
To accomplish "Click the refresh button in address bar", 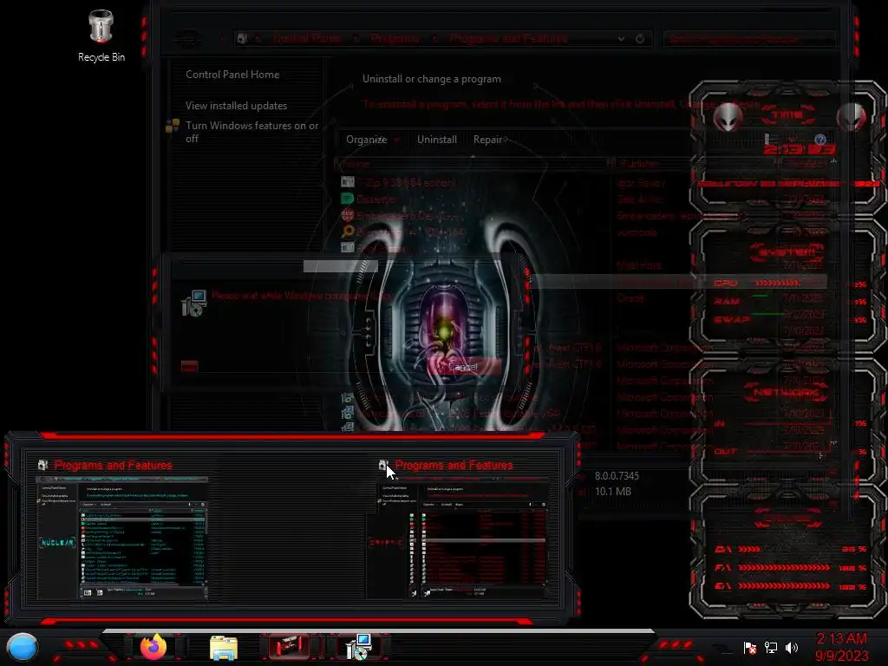I will (640, 38).
